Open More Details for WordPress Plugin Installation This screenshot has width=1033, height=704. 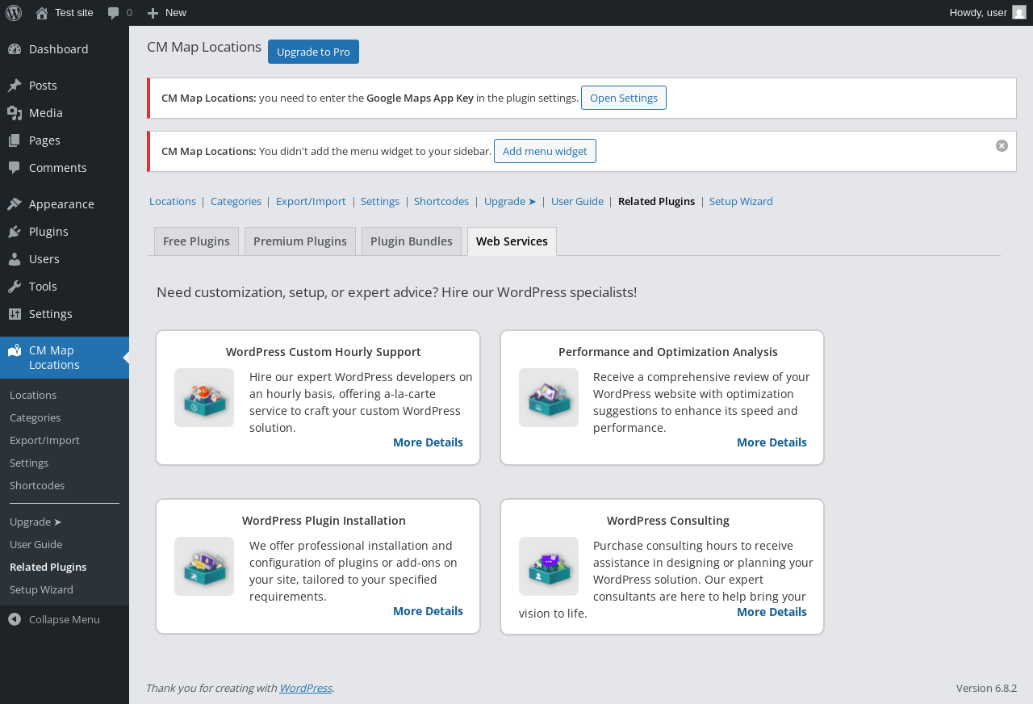coord(428,611)
